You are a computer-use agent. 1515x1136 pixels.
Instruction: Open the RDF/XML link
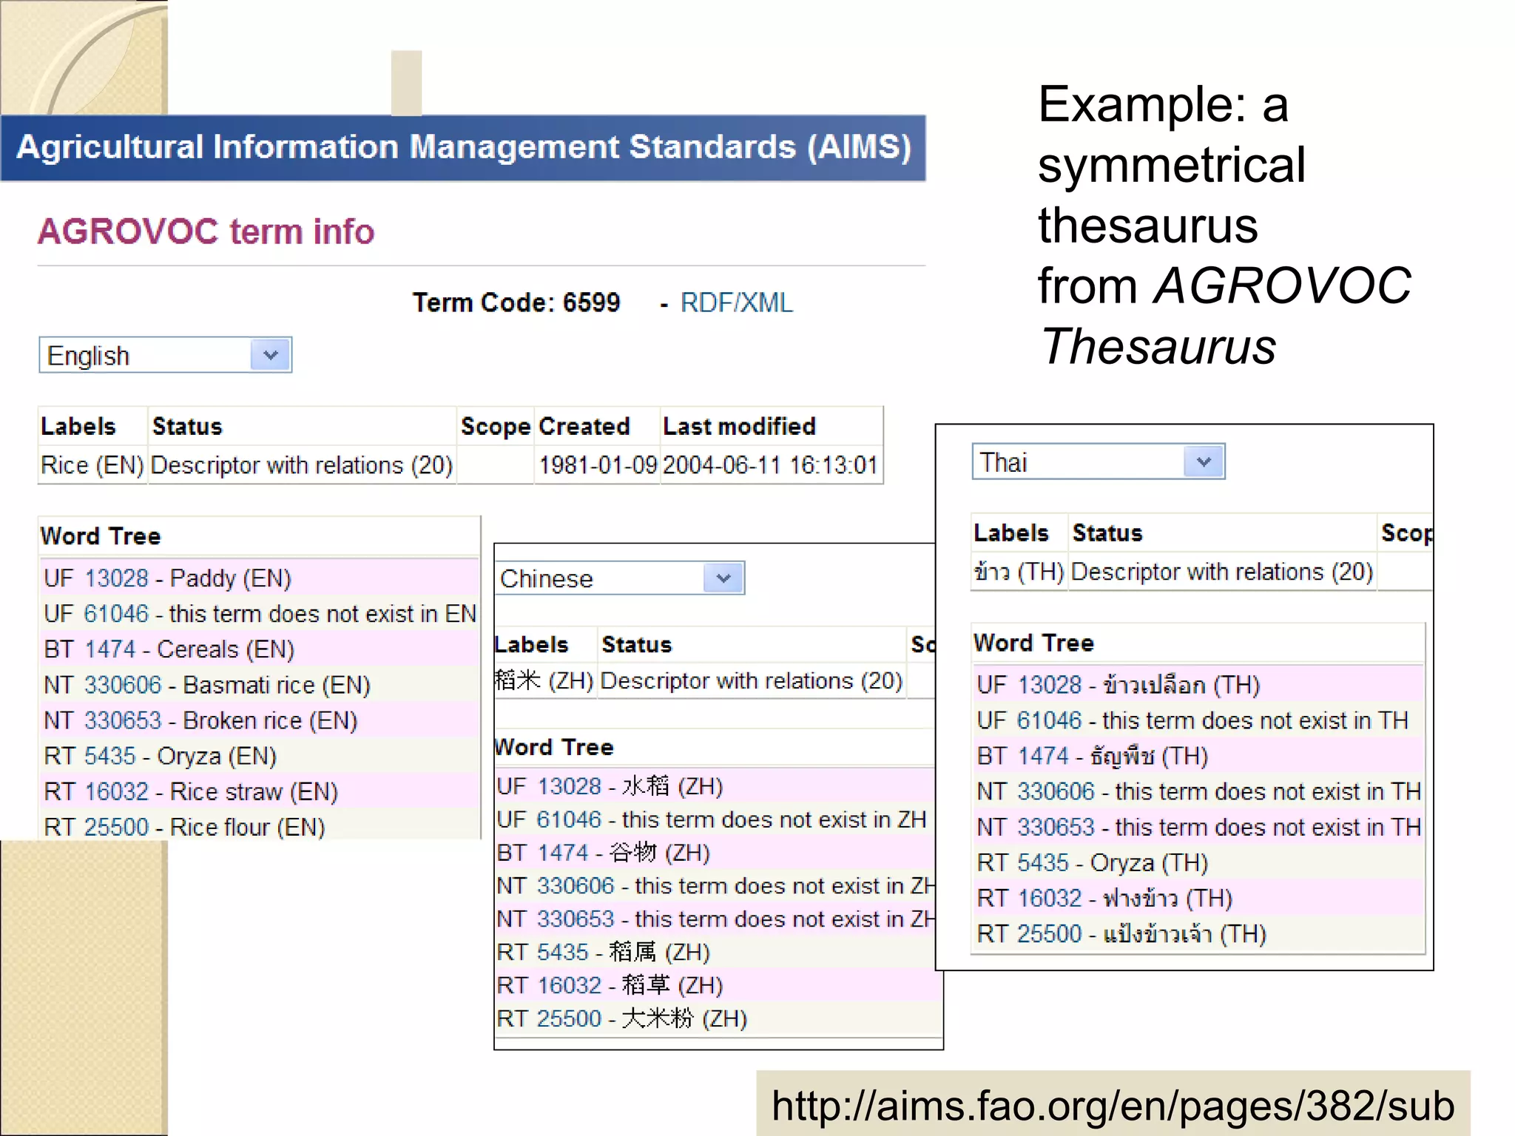pyautogui.click(x=736, y=302)
